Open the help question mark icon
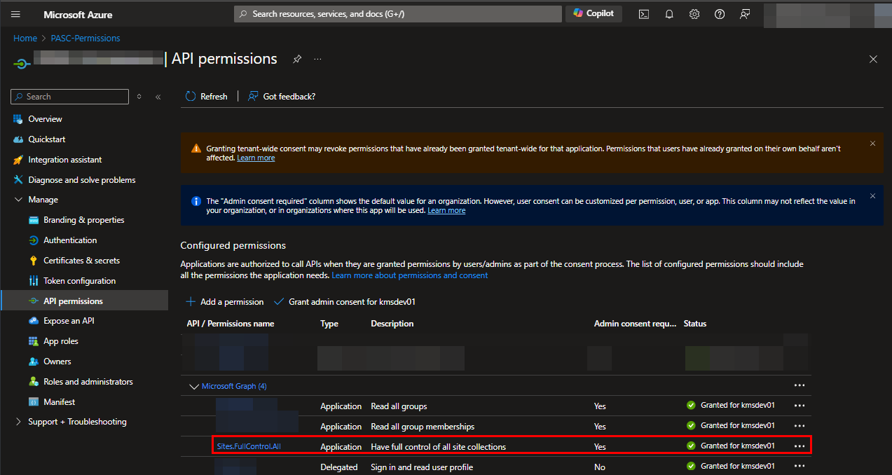This screenshot has height=475, width=892. tap(720, 14)
